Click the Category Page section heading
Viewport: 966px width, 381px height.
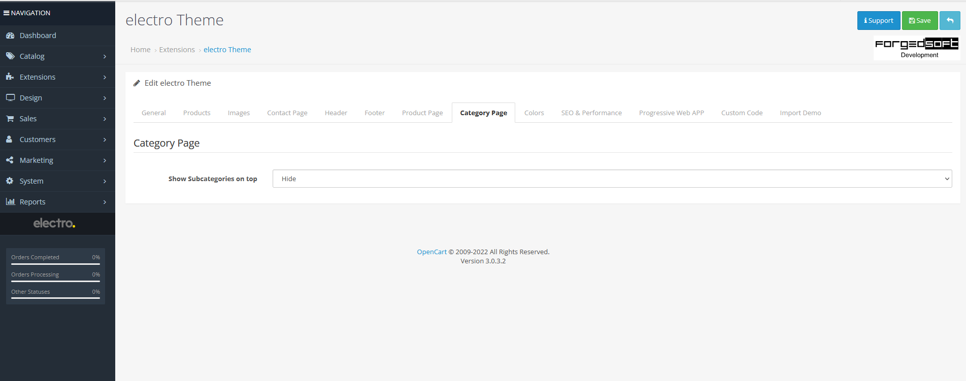[x=166, y=143]
